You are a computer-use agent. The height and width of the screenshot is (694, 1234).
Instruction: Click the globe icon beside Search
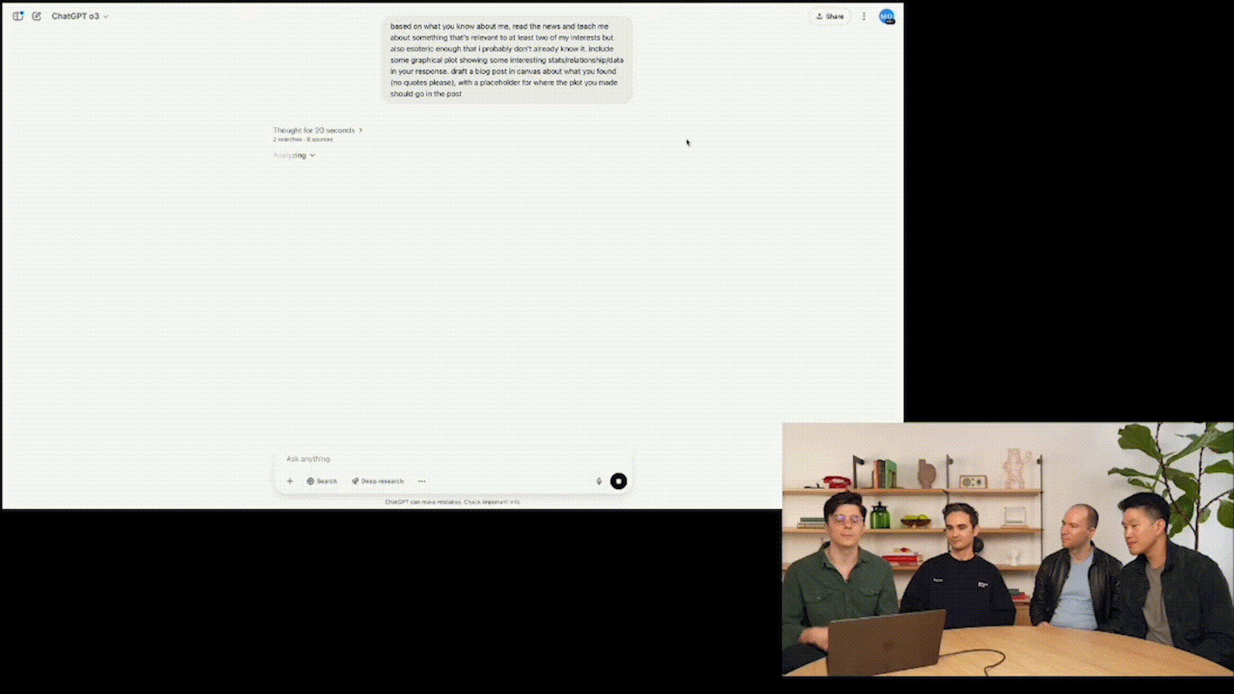click(x=310, y=481)
